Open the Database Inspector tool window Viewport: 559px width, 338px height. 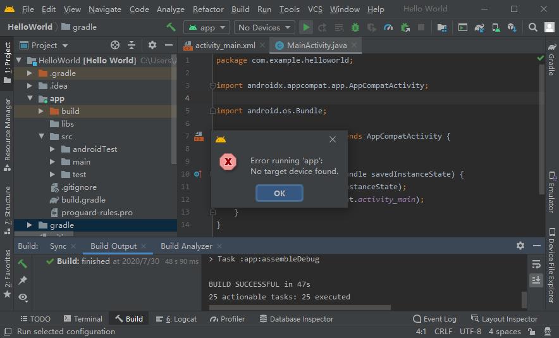pyautogui.click(x=297, y=319)
